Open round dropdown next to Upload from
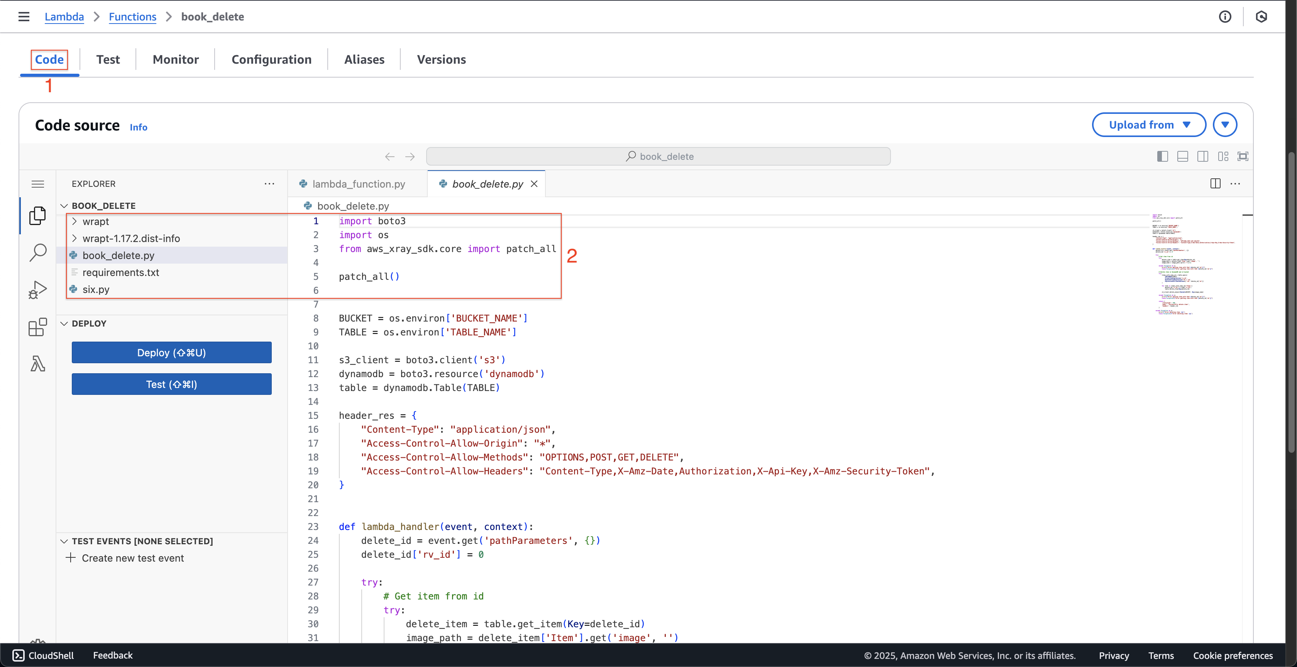Screen dimensions: 1297x667 point(1225,125)
